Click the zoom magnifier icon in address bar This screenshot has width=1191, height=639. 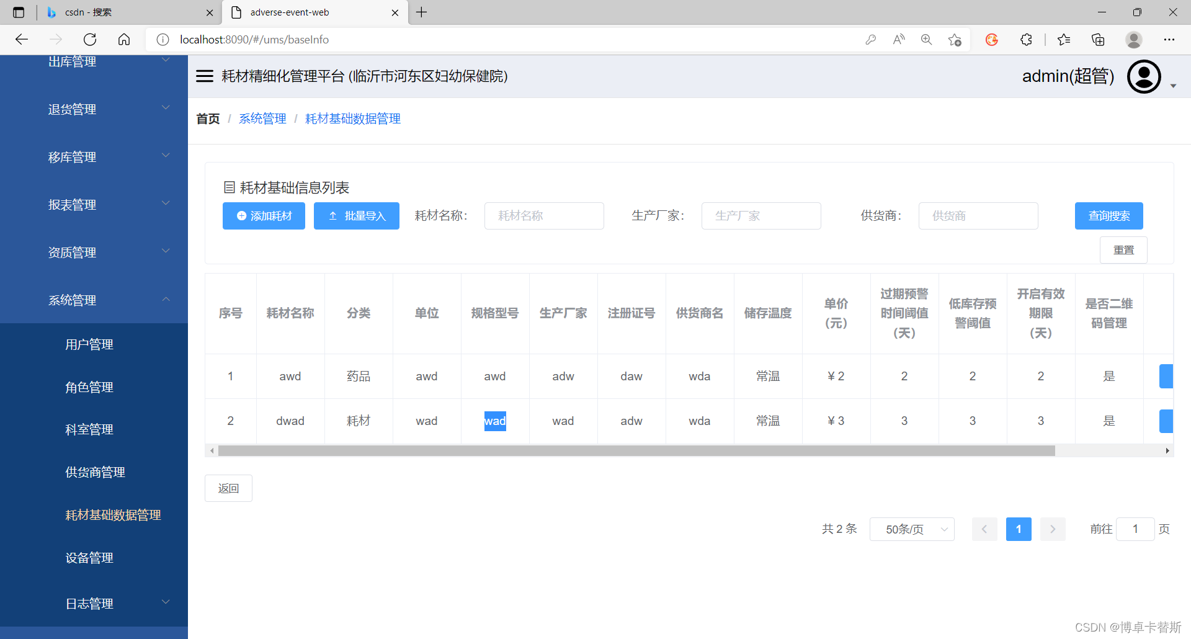927,40
